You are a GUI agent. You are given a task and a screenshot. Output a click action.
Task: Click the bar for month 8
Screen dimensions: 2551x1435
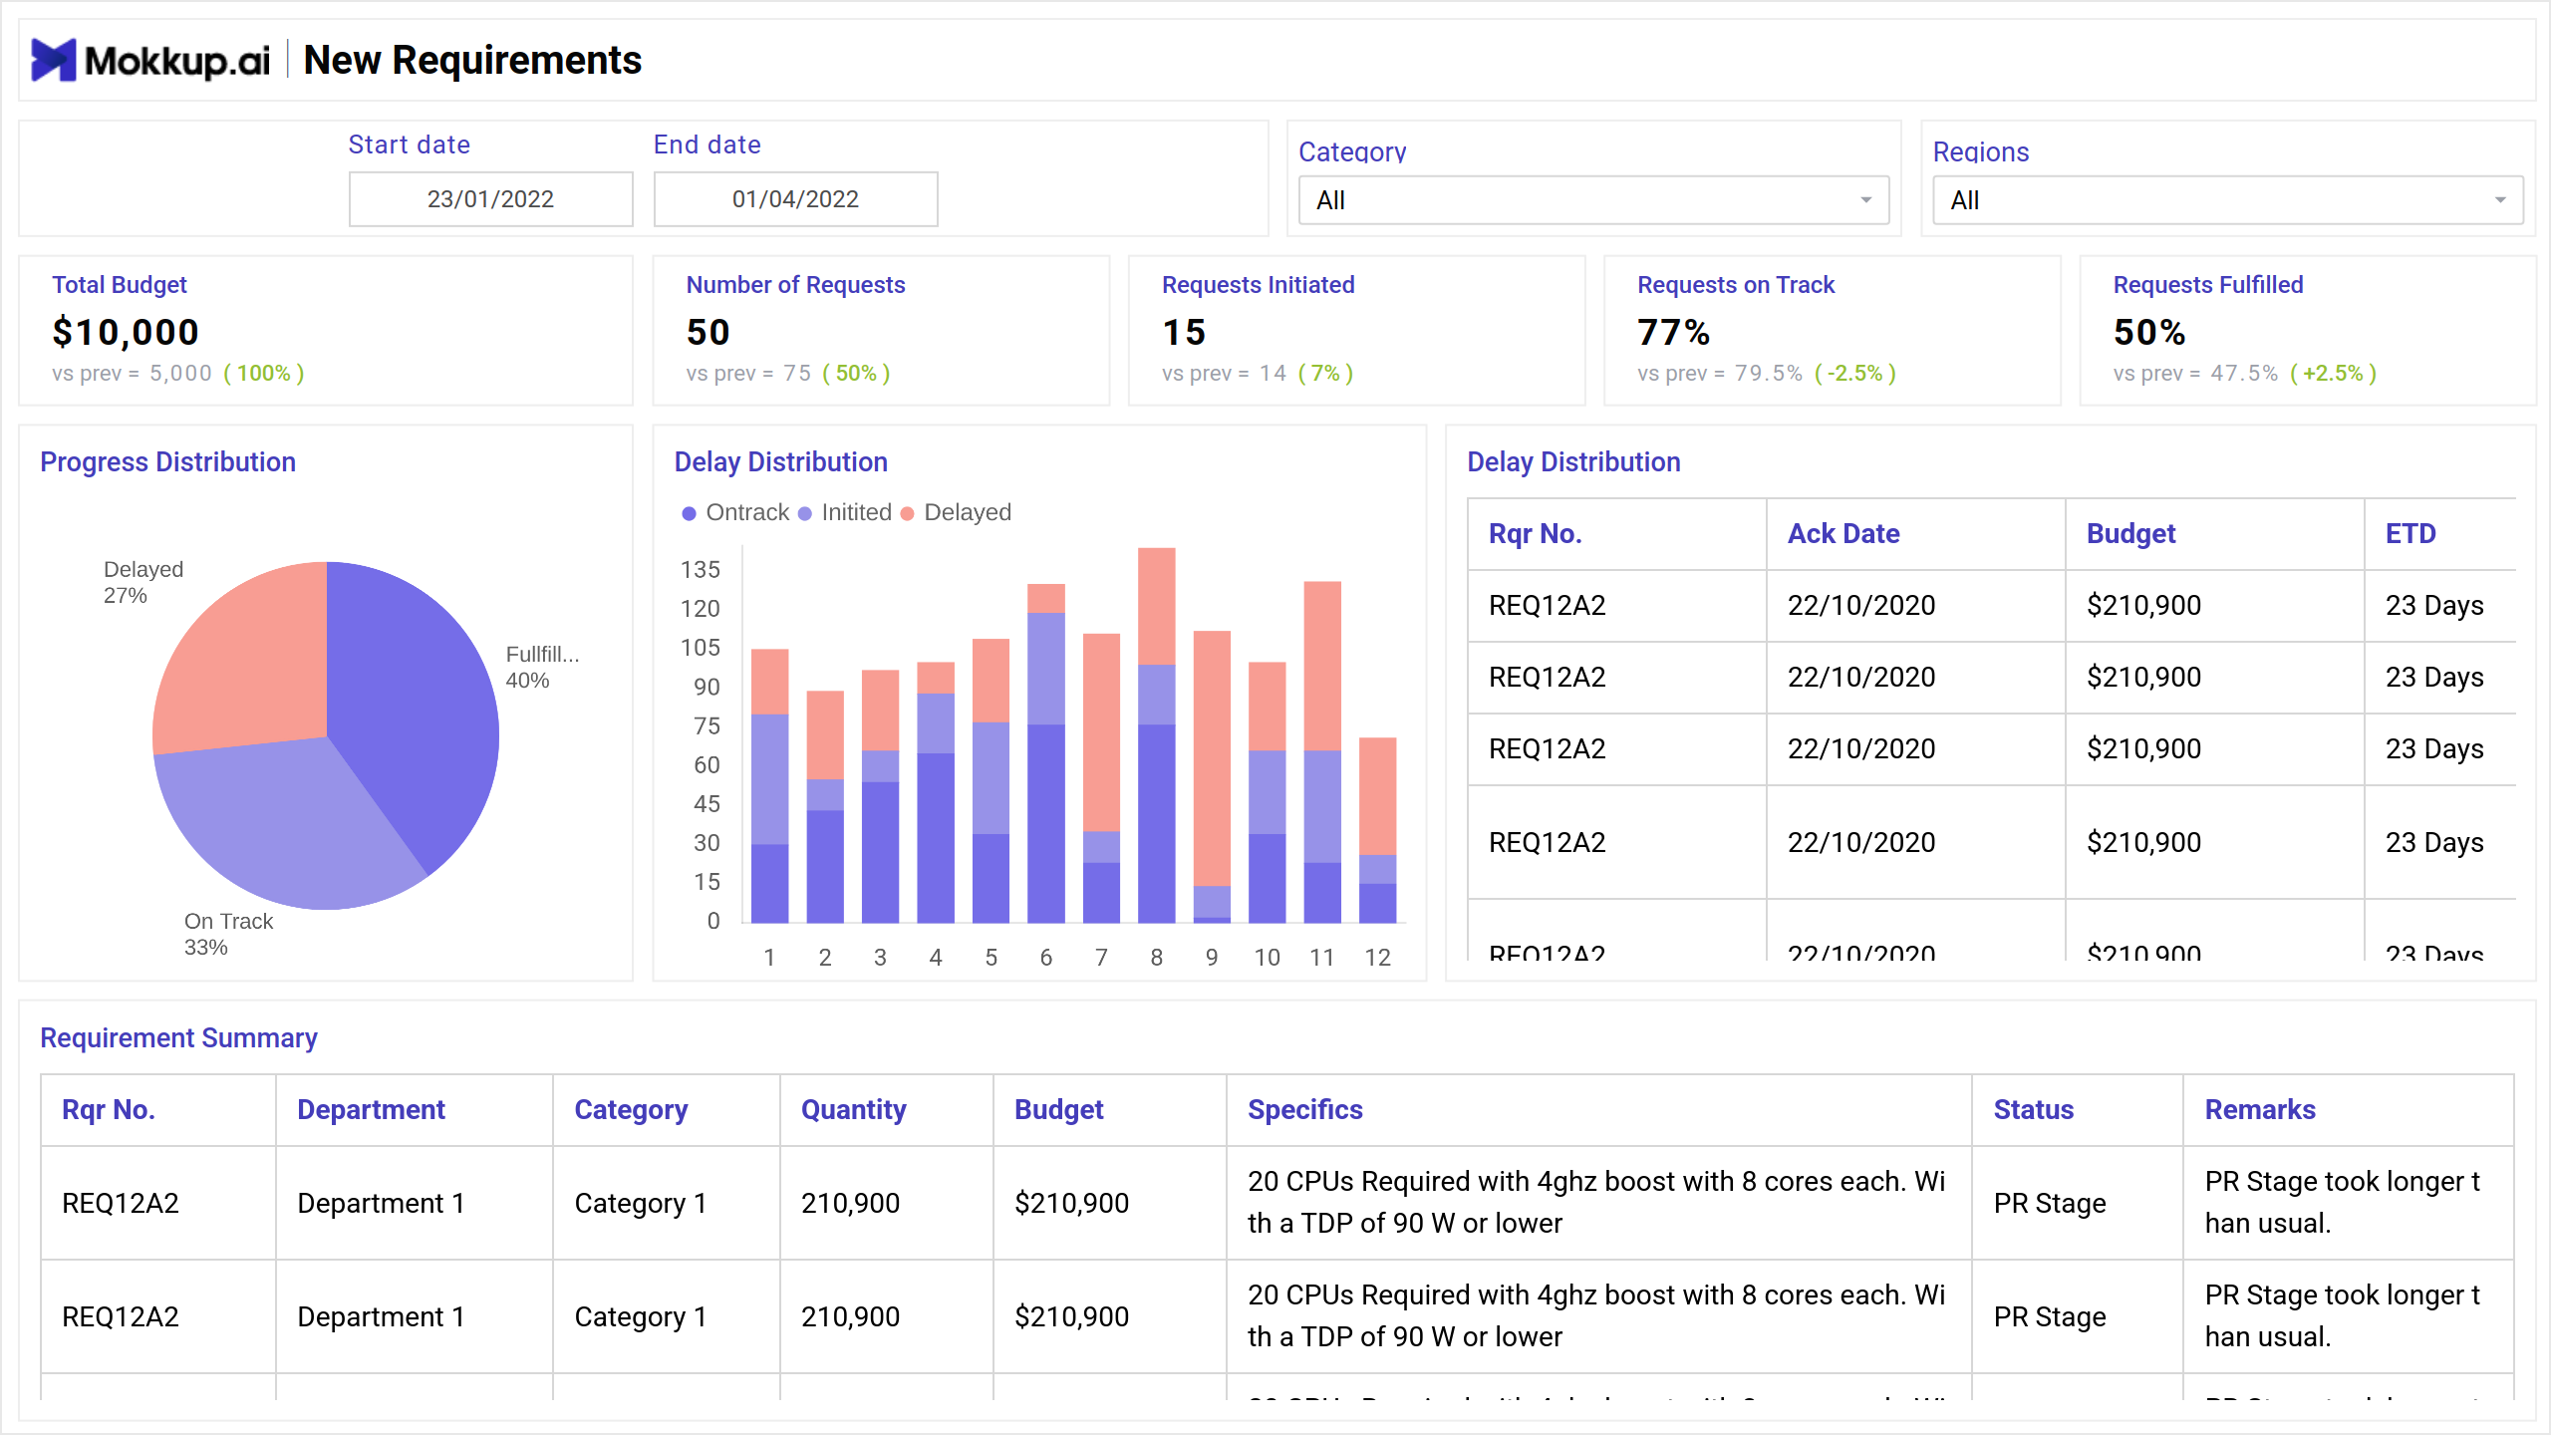click(1156, 735)
